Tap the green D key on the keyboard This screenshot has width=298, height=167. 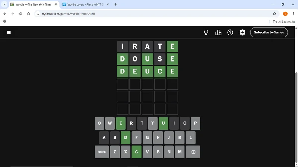coord(126,138)
